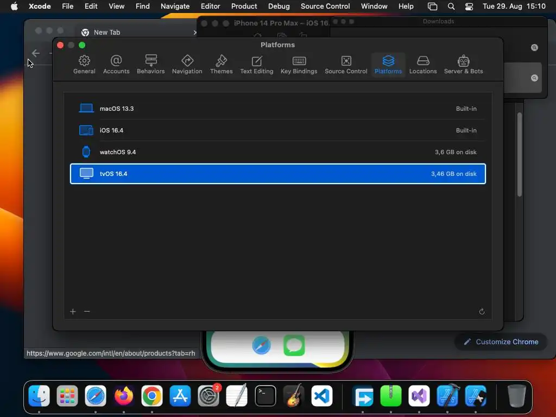Open Terminal from the Dock

(x=265, y=396)
